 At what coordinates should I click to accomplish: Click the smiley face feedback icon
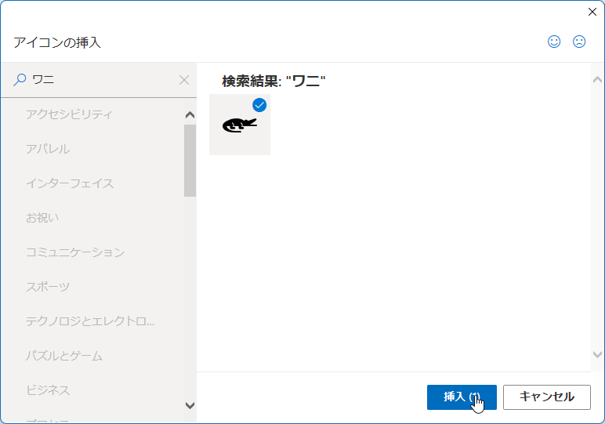[554, 42]
